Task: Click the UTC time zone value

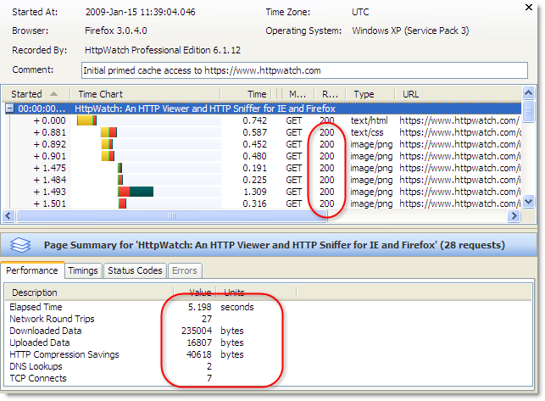Action: (x=360, y=12)
